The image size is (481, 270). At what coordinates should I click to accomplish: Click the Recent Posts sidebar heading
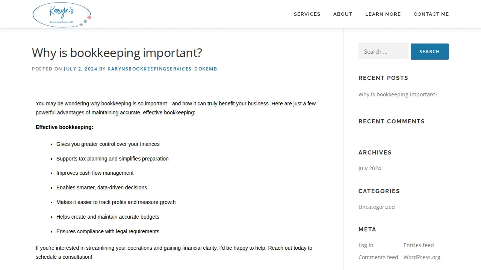point(383,78)
